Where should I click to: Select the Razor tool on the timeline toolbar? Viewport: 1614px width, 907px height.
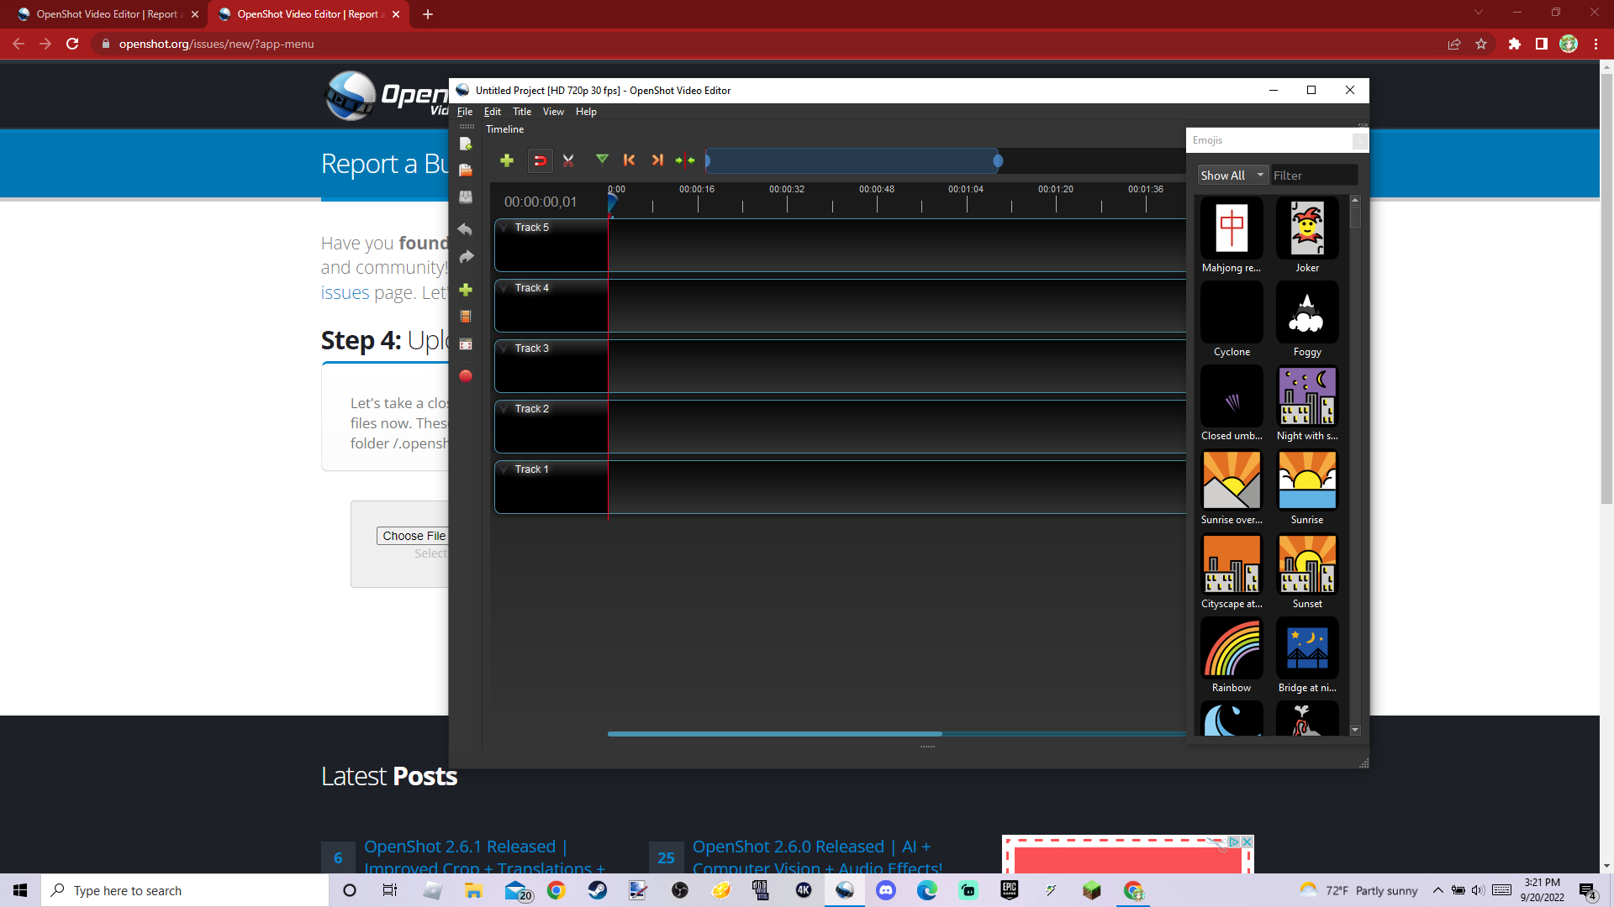(x=568, y=160)
